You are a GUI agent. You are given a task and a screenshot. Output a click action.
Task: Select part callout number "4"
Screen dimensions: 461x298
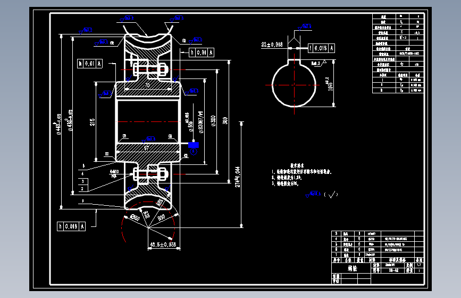[82, 173]
